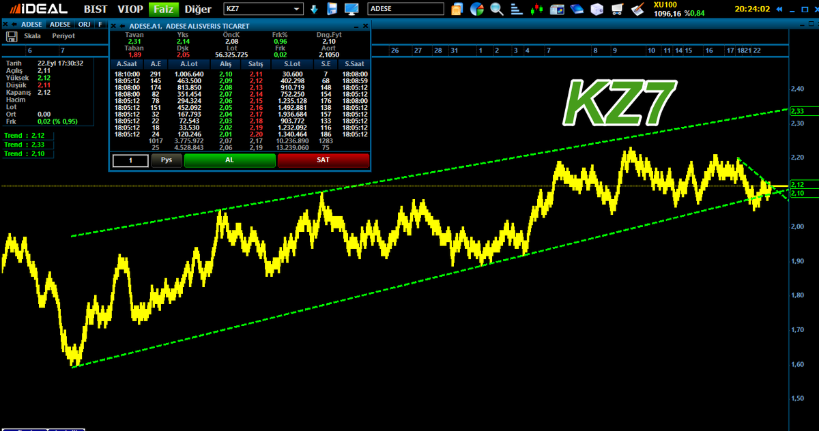819x431 pixels.
Task: Open the pie chart icon
Action: [x=477, y=10]
